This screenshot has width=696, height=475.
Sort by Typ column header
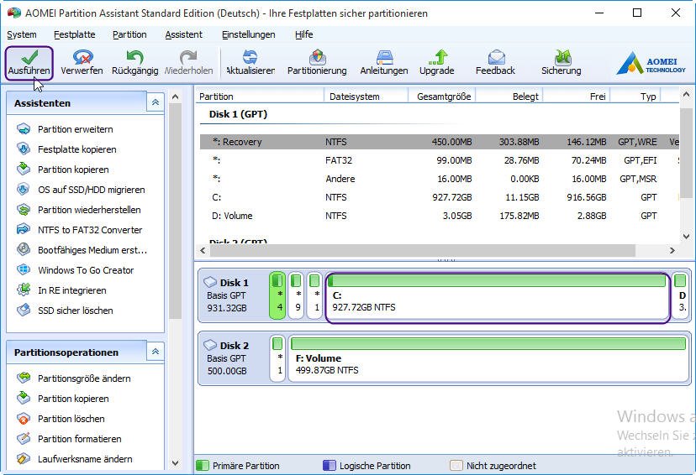[635, 97]
